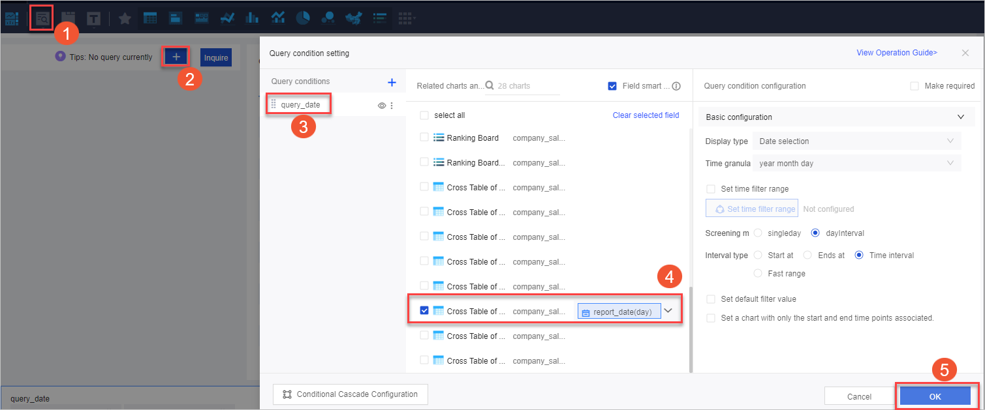The height and width of the screenshot is (410, 985).
Task: Toggle visibility eye for query_date
Action: [382, 105]
